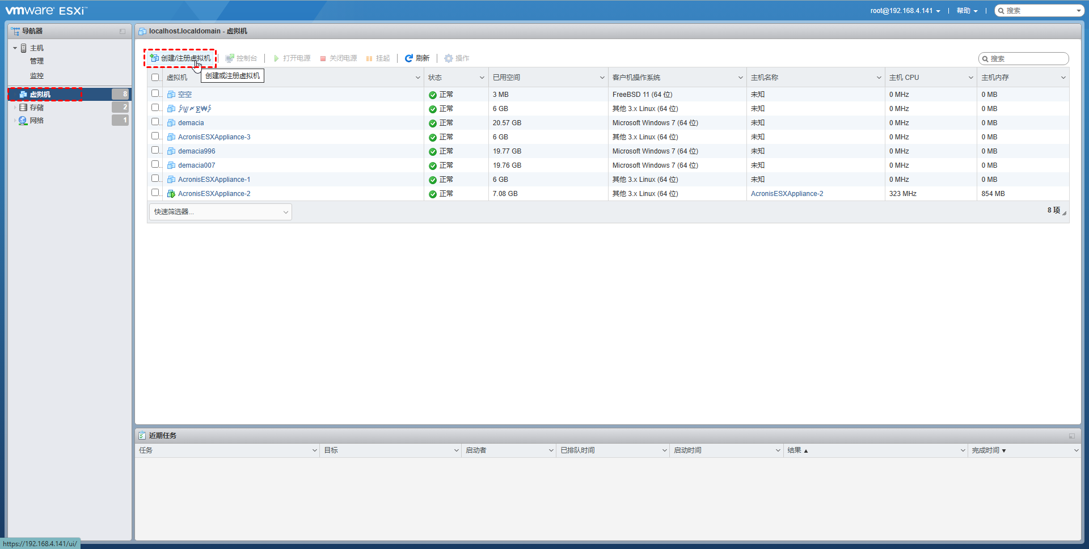
Task: Click the storage icon in navigator
Action: click(23, 108)
